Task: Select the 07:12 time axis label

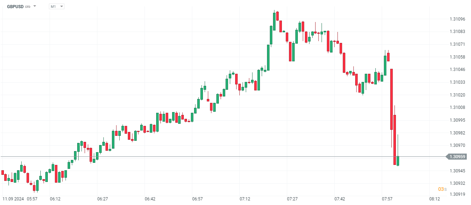Action: click(245, 199)
